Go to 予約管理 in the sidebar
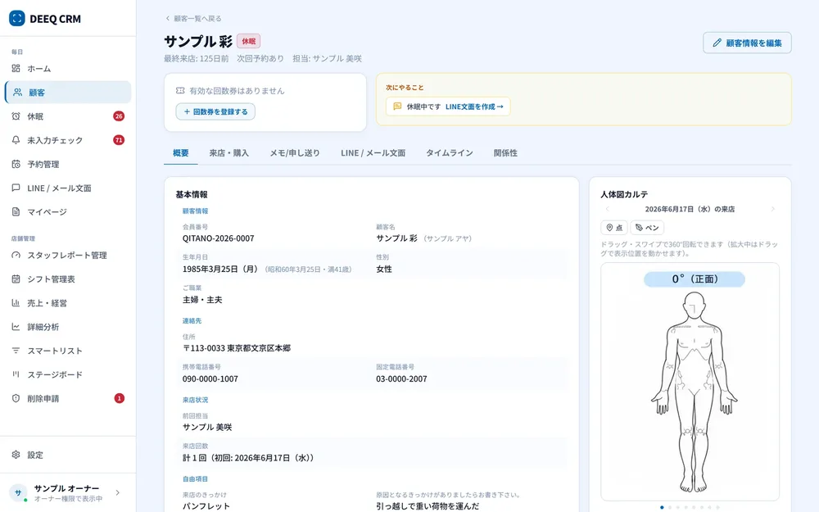Screen dimensions: 819x512 pos(68,164)
